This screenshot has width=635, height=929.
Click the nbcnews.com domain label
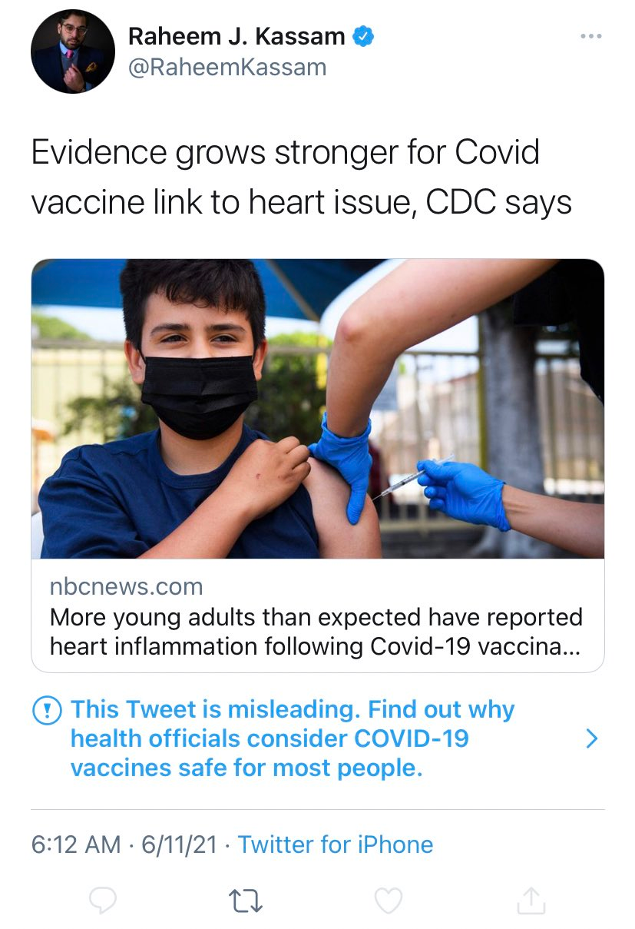tap(126, 587)
